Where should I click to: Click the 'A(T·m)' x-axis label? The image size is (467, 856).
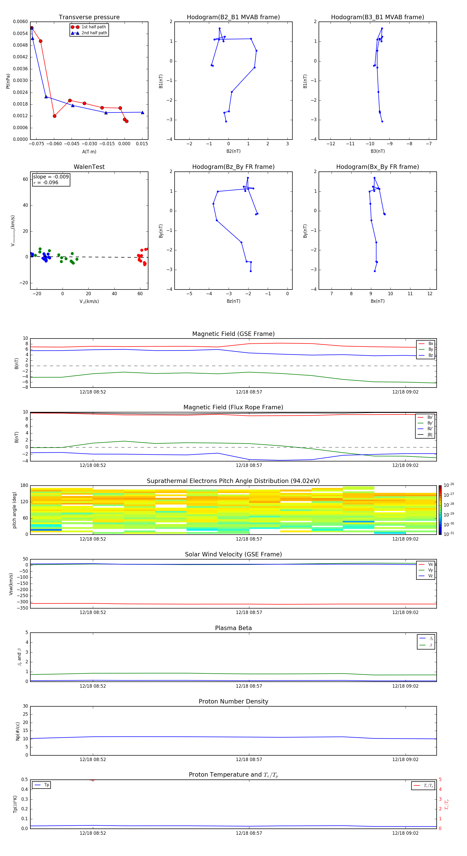point(89,152)
